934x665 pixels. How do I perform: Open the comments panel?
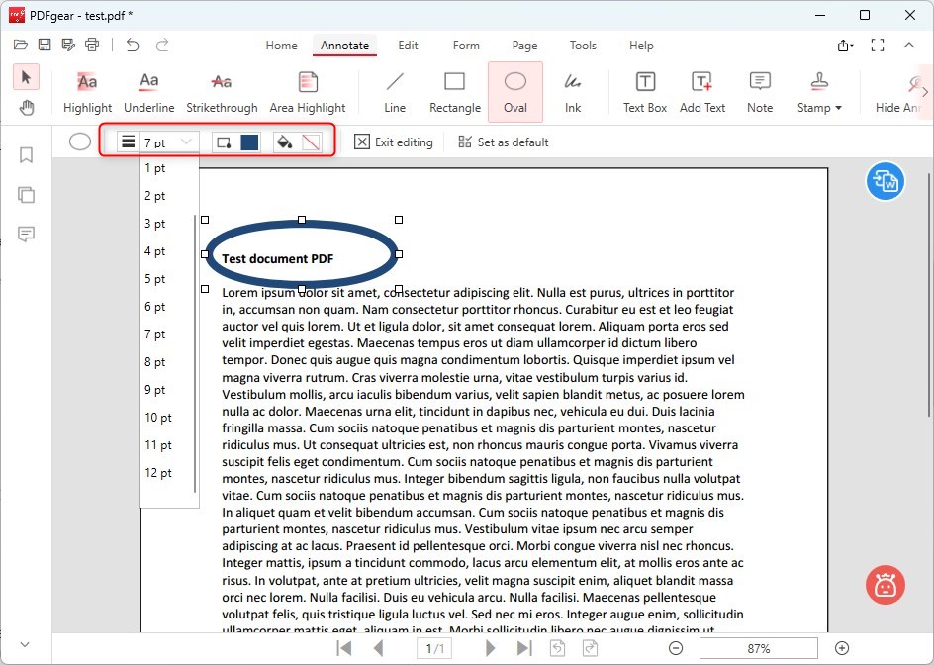[26, 235]
